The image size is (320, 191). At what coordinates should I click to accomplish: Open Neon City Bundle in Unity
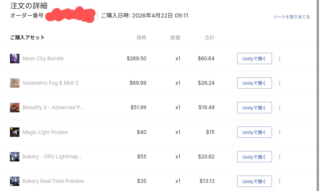pos(254,58)
